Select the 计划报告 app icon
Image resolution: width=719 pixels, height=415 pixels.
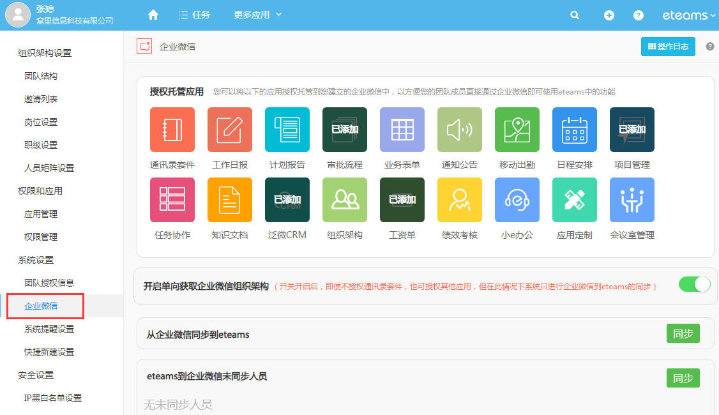point(287,130)
